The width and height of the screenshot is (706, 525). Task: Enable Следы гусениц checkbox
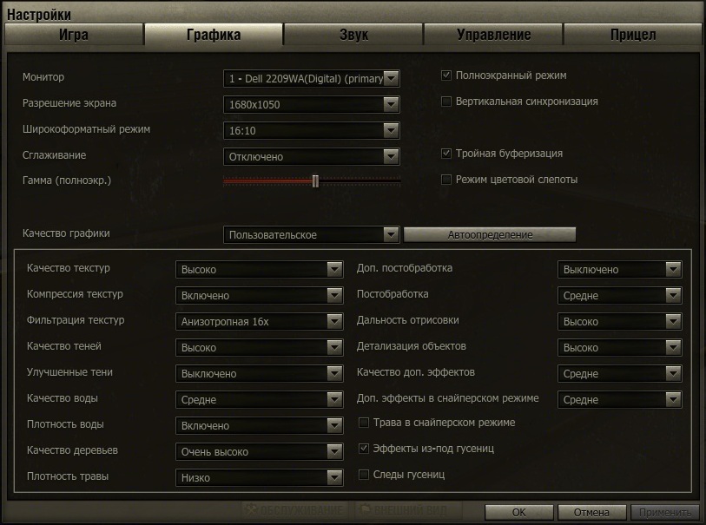[x=364, y=475]
